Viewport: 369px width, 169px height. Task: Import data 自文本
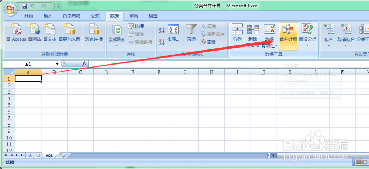point(50,33)
